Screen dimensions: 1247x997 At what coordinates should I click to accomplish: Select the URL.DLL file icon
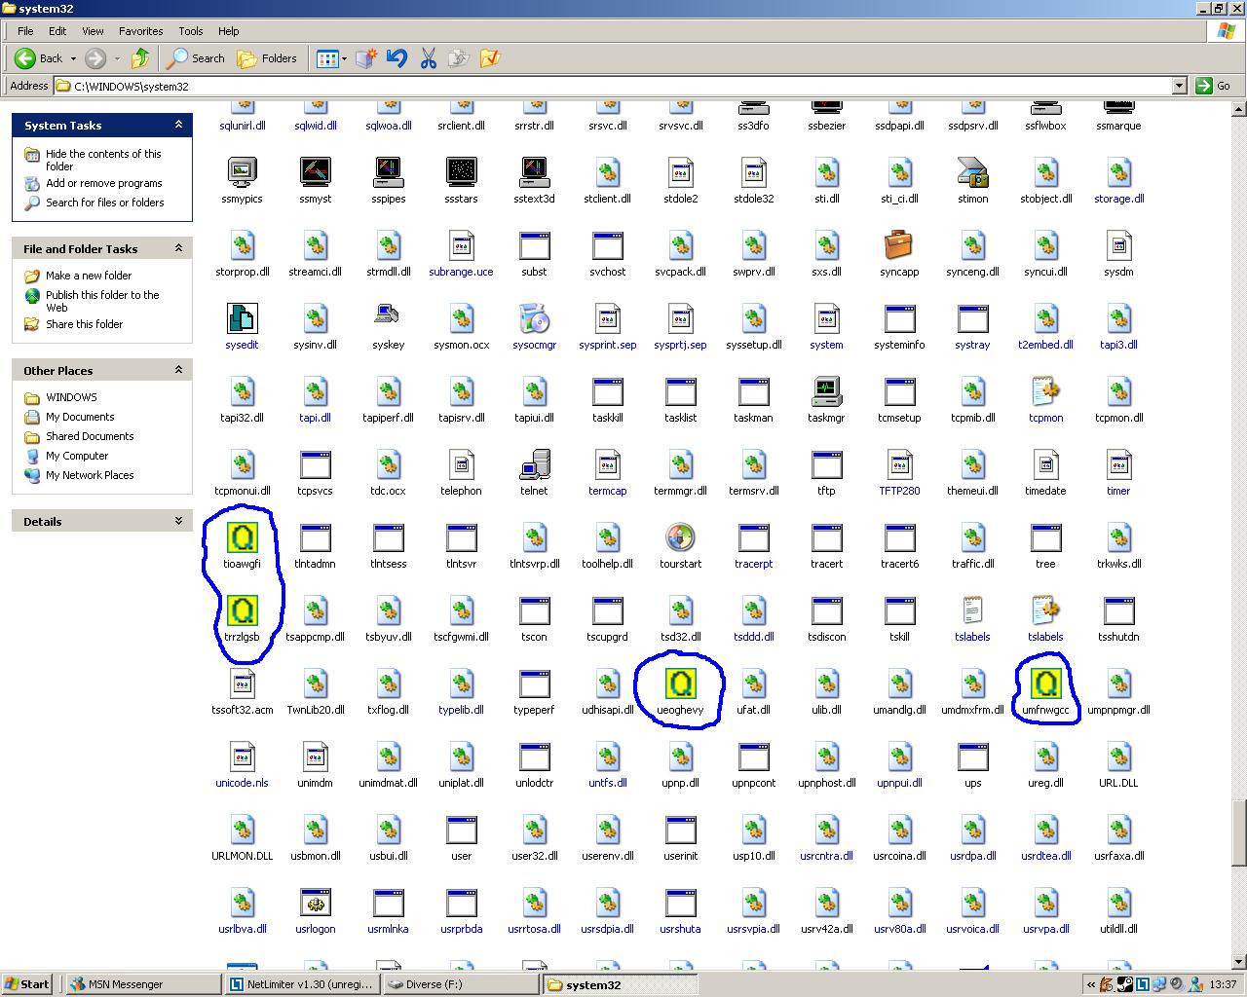(x=1118, y=757)
